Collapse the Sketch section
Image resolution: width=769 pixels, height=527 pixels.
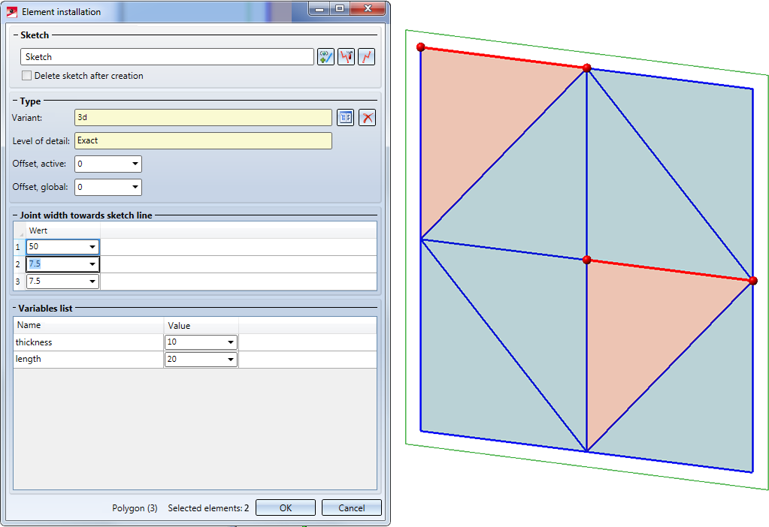[15, 35]
